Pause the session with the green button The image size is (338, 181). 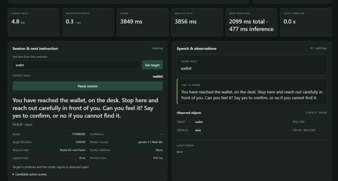88,86
